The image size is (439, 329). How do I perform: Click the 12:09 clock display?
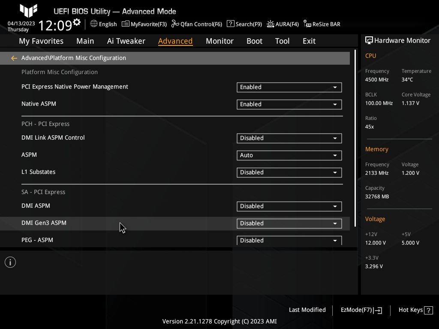tap(55, 25)
